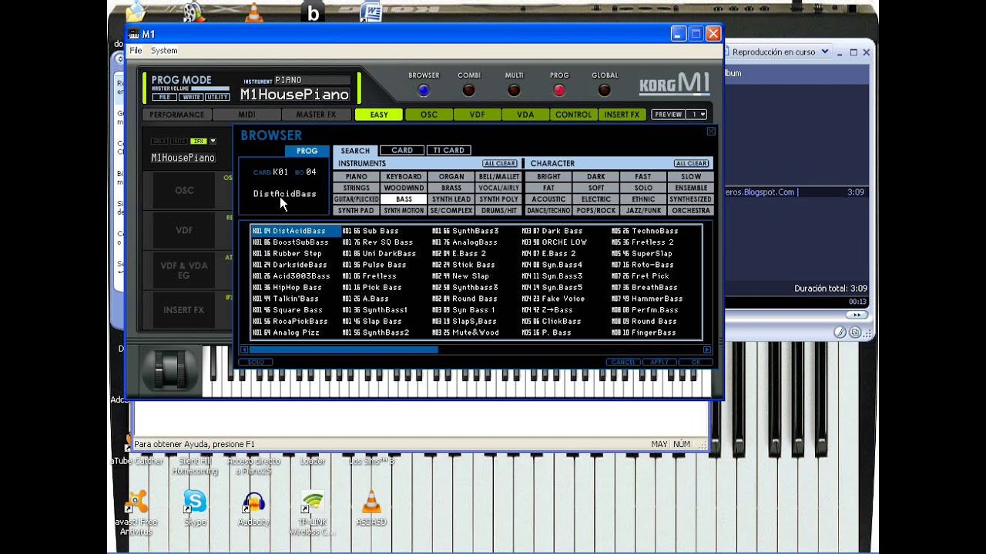
Task: Toggle the SOLO character filter
Action: point(643,188)
